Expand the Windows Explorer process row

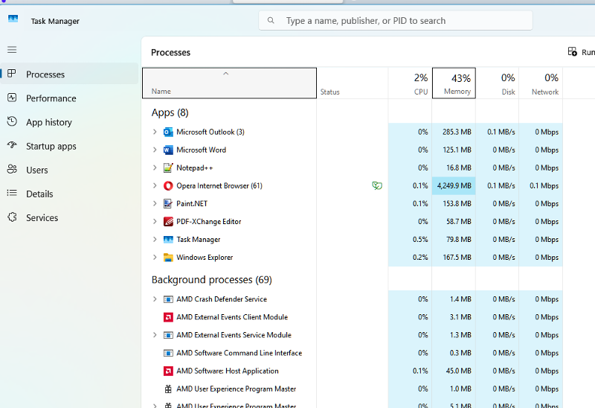[155, 257]
